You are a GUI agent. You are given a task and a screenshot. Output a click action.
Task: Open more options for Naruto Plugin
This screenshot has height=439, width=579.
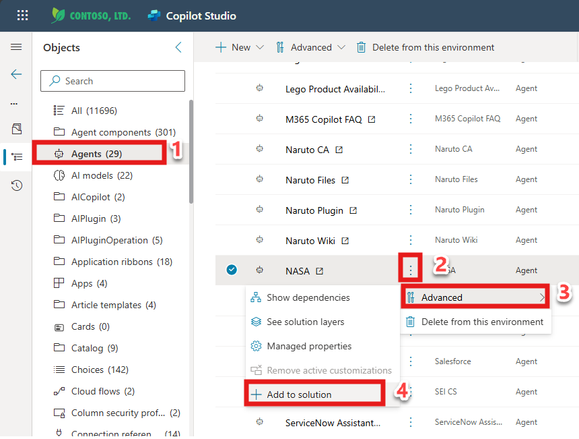[411, 210]
